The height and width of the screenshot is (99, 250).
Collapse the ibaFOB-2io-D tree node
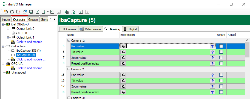point(3,24)
